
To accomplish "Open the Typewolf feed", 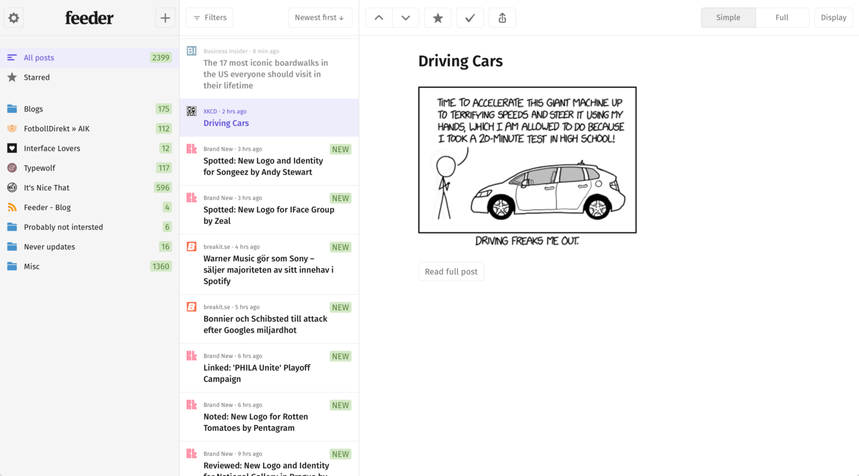I will 90,168.
